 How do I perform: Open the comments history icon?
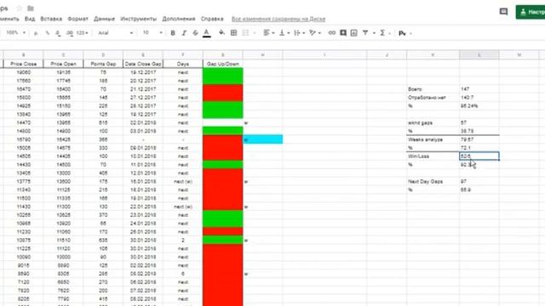[503, 11]
